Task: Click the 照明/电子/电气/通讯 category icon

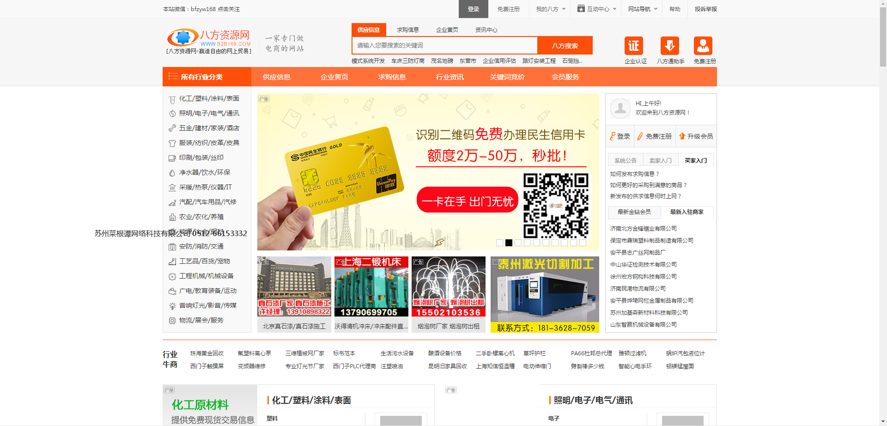Action: pos(172,114)
